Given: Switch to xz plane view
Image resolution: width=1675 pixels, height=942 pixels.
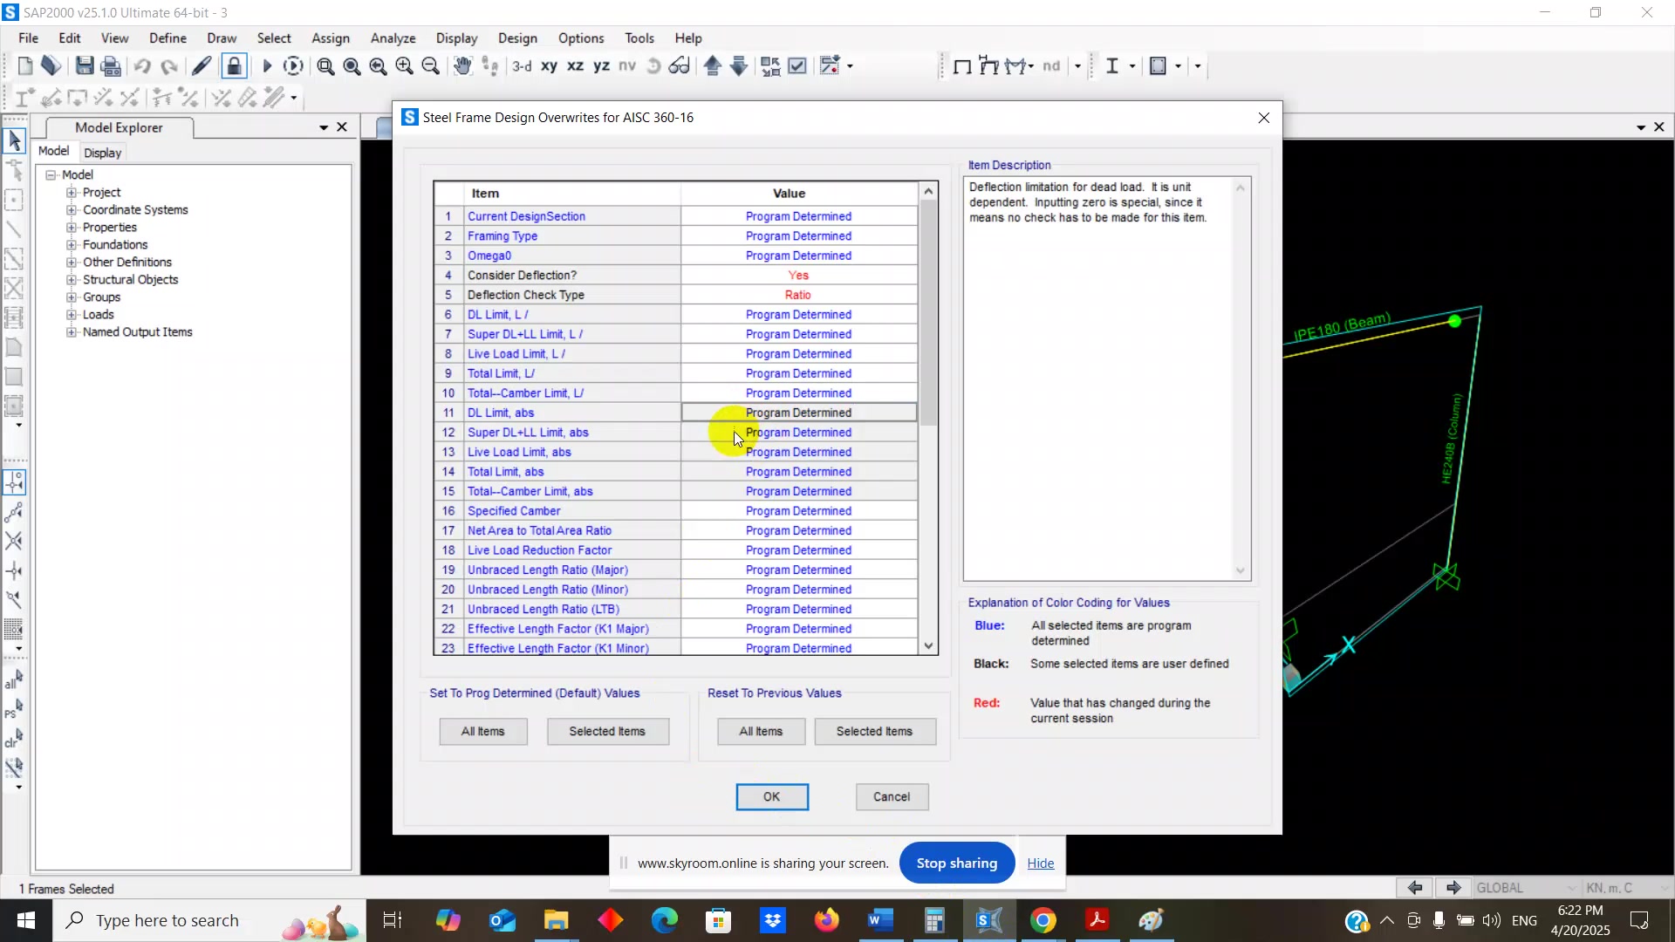Looking at the screenshot, I should click(576, 66).
